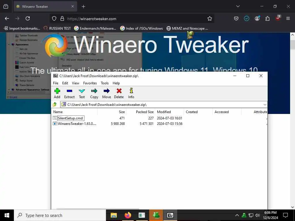Switch to Firefox in the taskbar
This screenshot has height=221, width=295.
point(128,215)
